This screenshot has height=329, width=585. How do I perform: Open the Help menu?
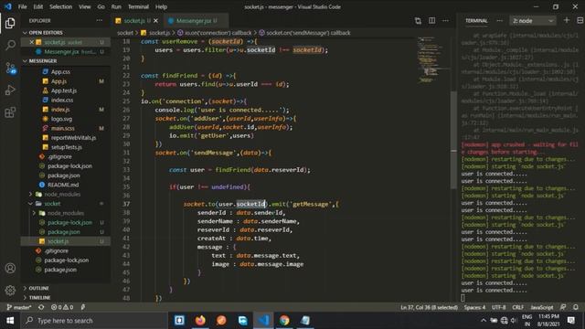coord(161,6)
